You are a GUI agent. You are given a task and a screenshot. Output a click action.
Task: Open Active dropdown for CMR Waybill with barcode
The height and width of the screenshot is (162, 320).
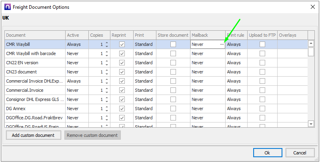(x=76, y=53)
